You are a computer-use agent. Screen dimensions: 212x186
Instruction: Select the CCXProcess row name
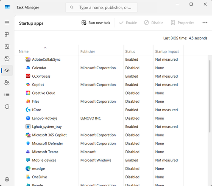coord(41,76)
